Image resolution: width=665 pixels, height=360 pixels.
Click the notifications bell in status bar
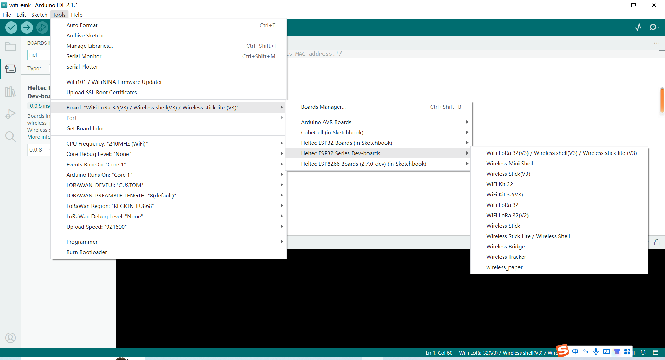643,352
